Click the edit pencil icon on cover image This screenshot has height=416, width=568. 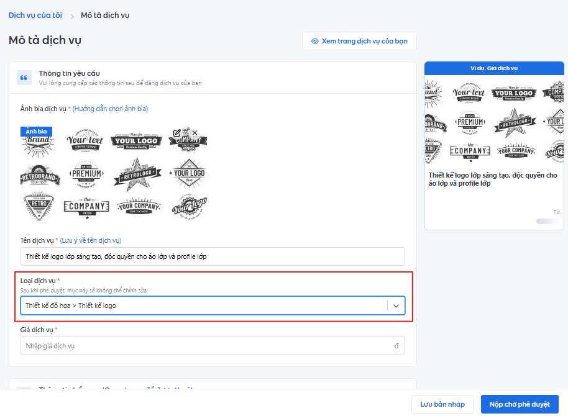tap(177, 133)
